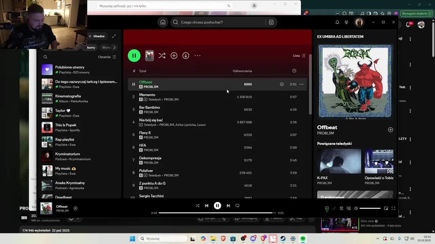Screen dimensions: 435x244
Task: Pause the 'Offbeat' row in the tracklist
Action: pos(134,84)
